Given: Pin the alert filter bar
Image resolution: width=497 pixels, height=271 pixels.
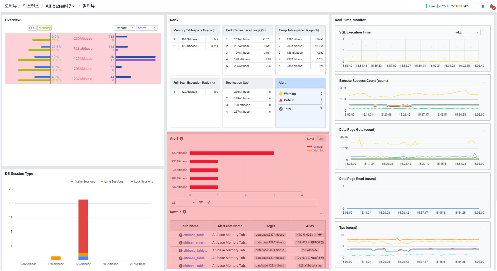Looking at the screenshot, I should tap(209, 203).
